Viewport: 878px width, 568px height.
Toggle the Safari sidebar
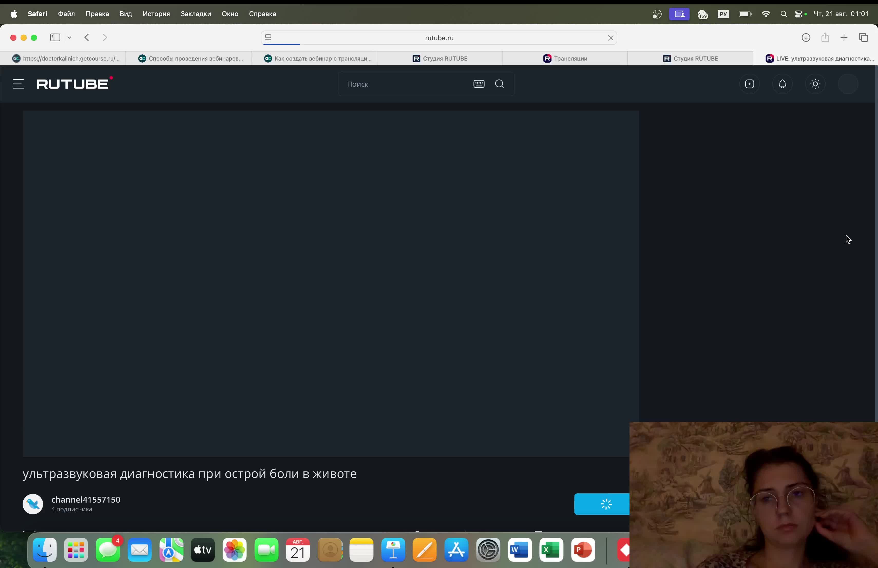pos(55,38)
